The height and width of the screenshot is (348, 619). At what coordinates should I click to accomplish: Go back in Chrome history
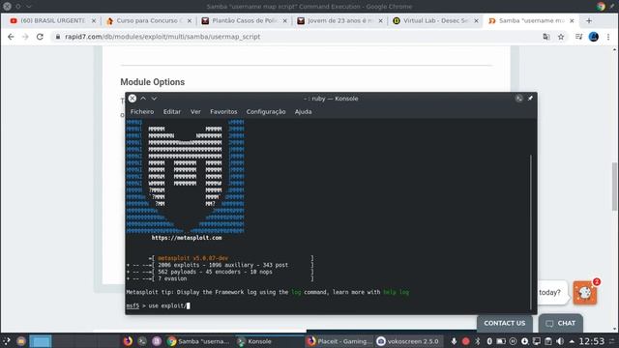11,37
